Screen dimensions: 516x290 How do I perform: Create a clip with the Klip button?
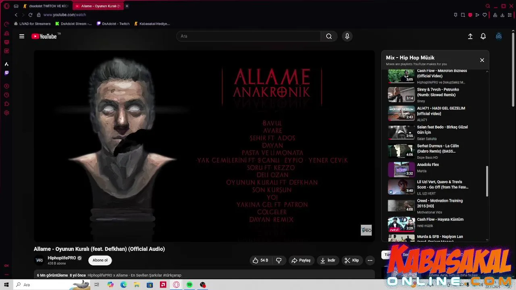click(x=352, y=261)
